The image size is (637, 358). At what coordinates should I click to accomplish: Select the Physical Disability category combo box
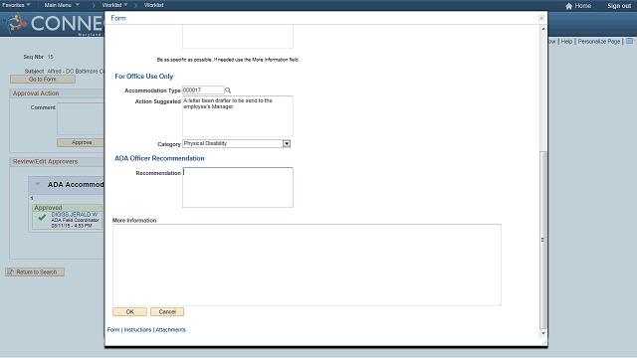pos(237,143)
